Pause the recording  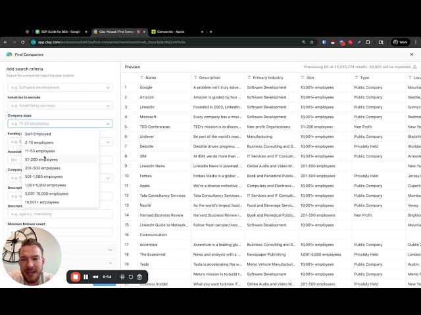86,277
